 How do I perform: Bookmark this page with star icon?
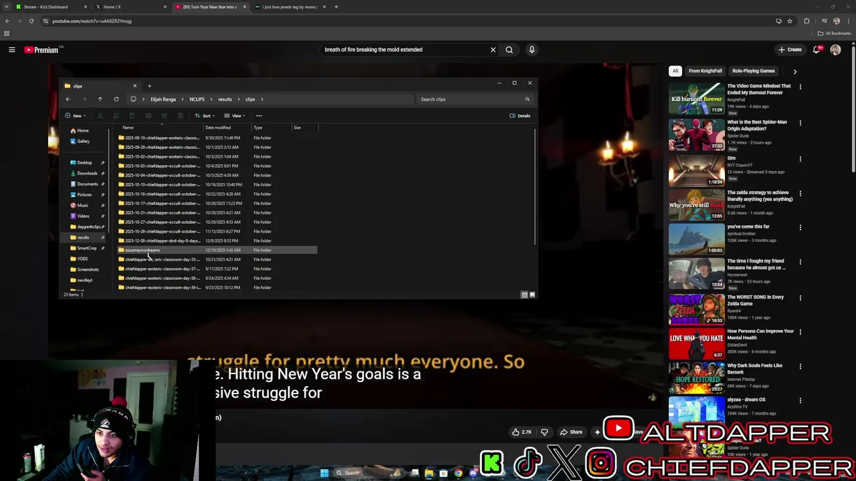coord(790,21)
